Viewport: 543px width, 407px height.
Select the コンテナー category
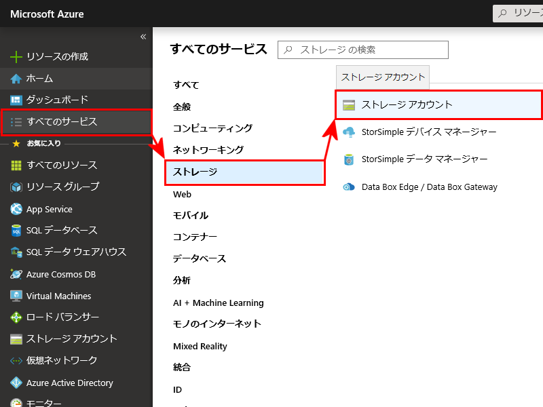[x=195, y=237]
